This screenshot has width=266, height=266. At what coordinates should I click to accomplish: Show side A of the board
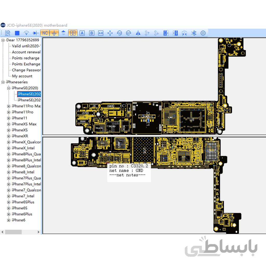[82, 33]
